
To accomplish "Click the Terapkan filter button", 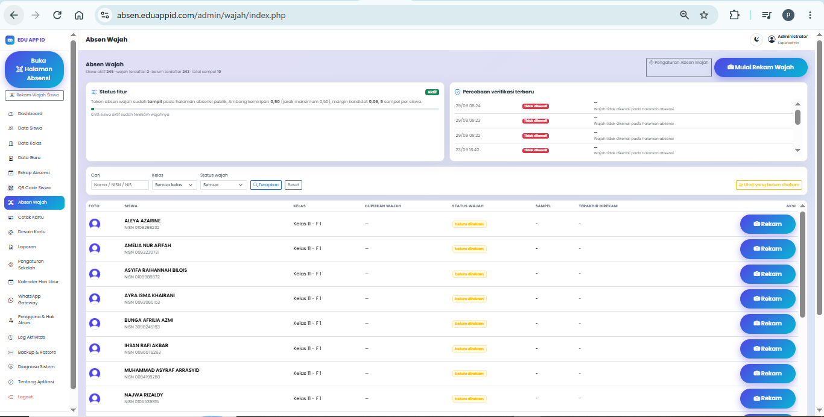I will 266,185.
